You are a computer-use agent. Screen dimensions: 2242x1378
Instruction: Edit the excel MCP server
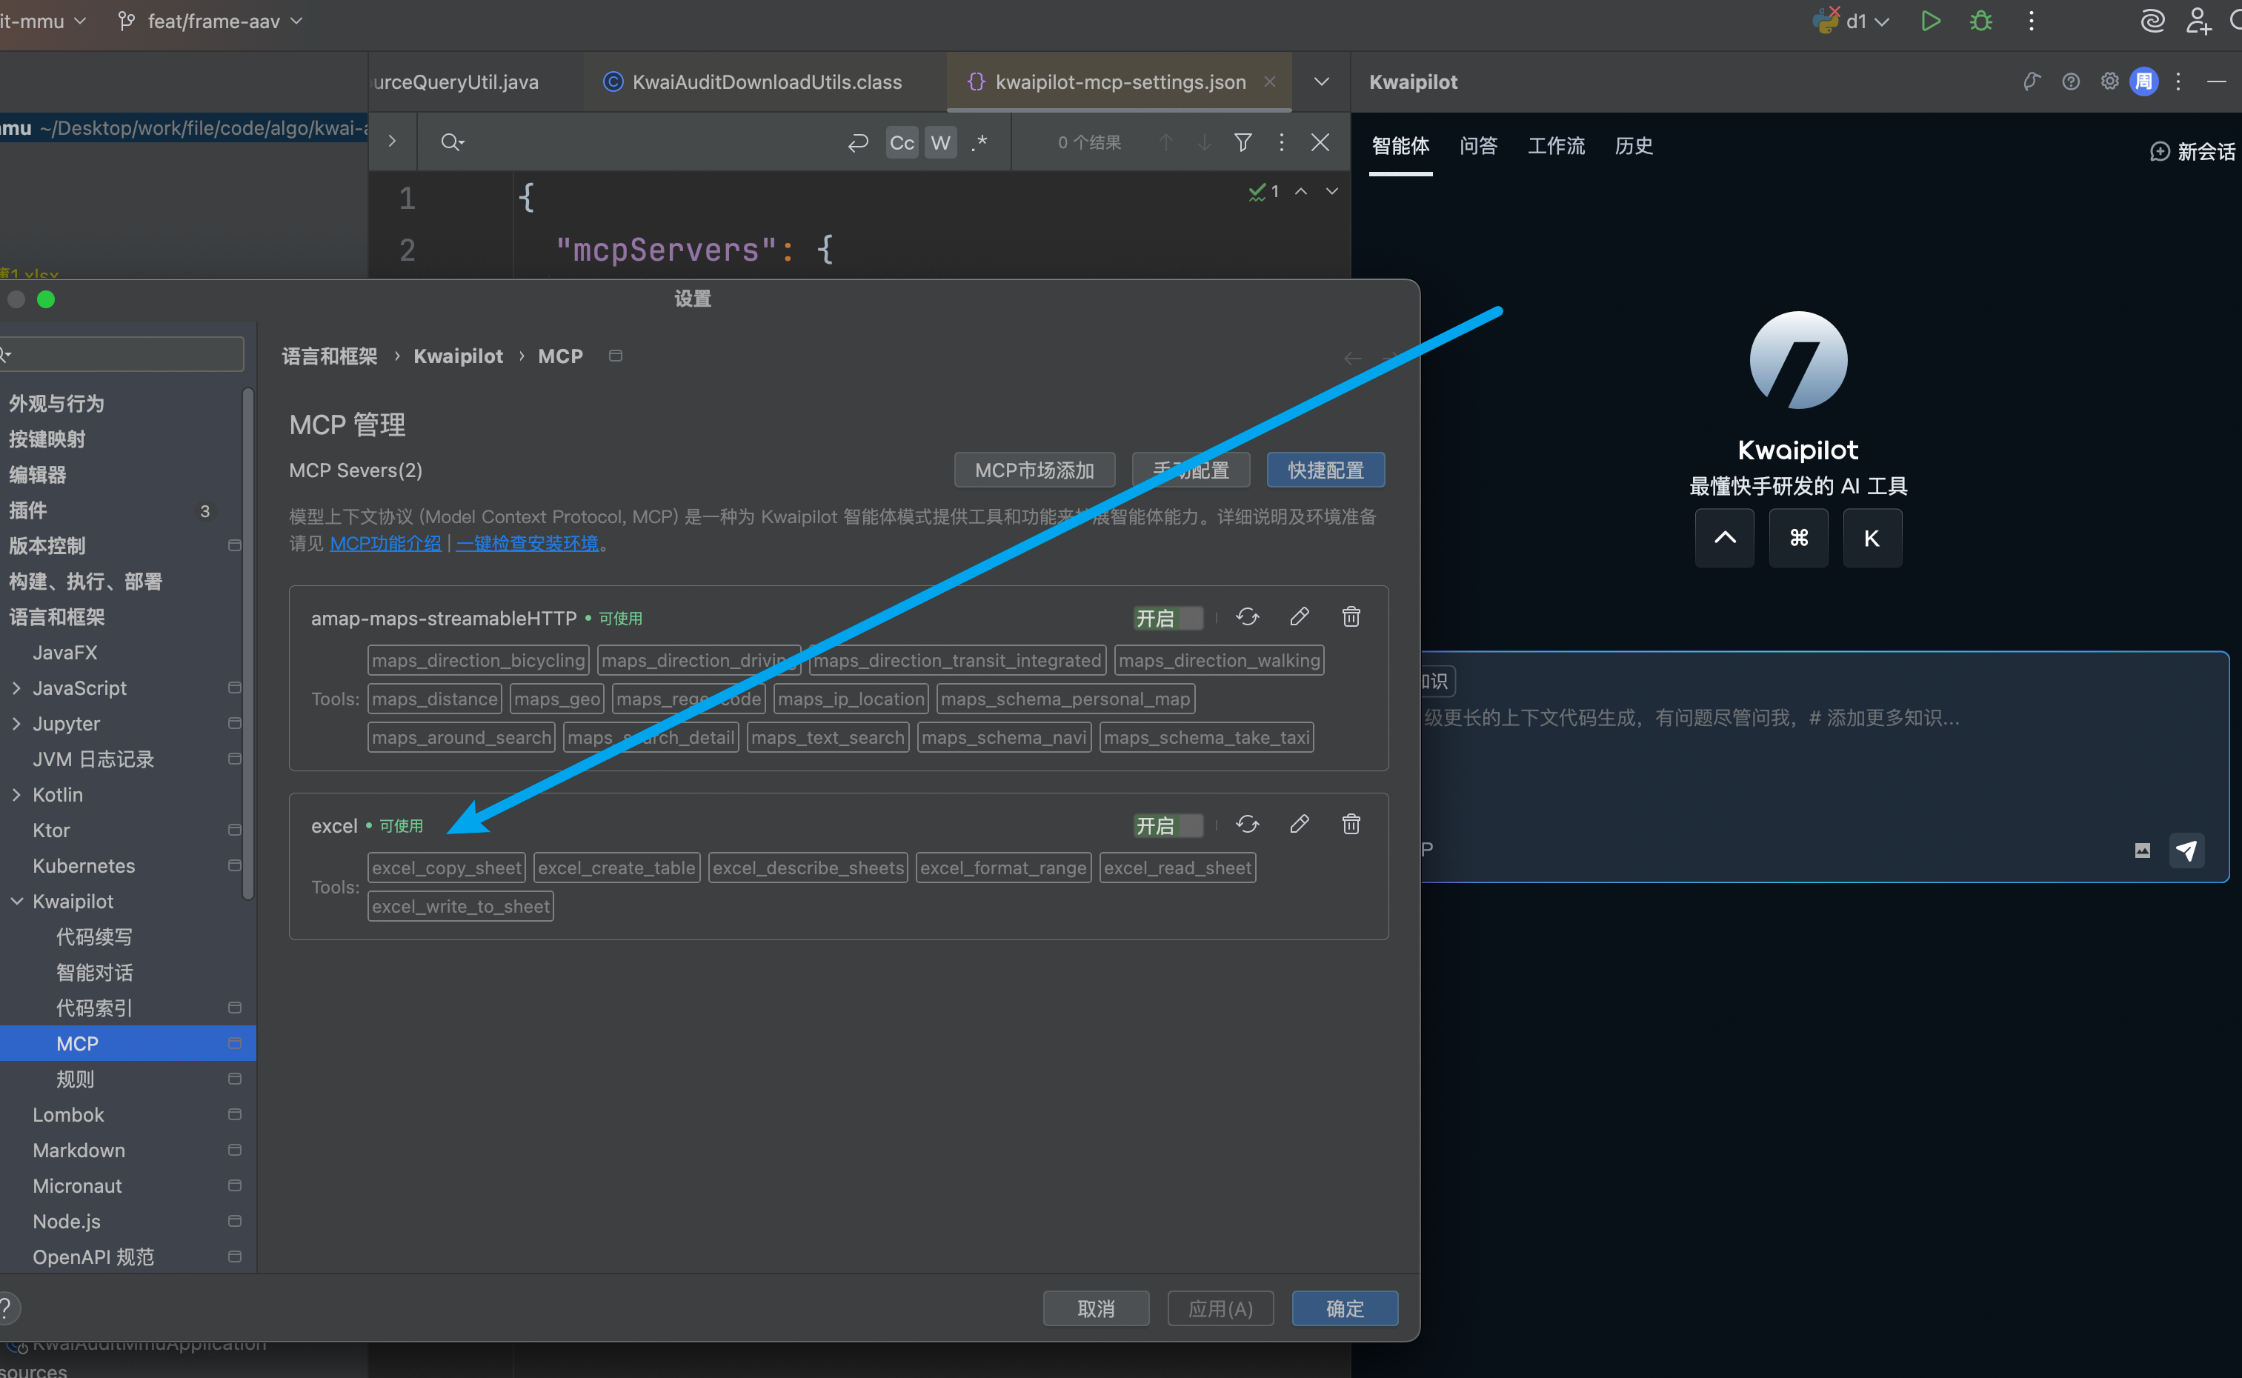[x=1299, y=824]
